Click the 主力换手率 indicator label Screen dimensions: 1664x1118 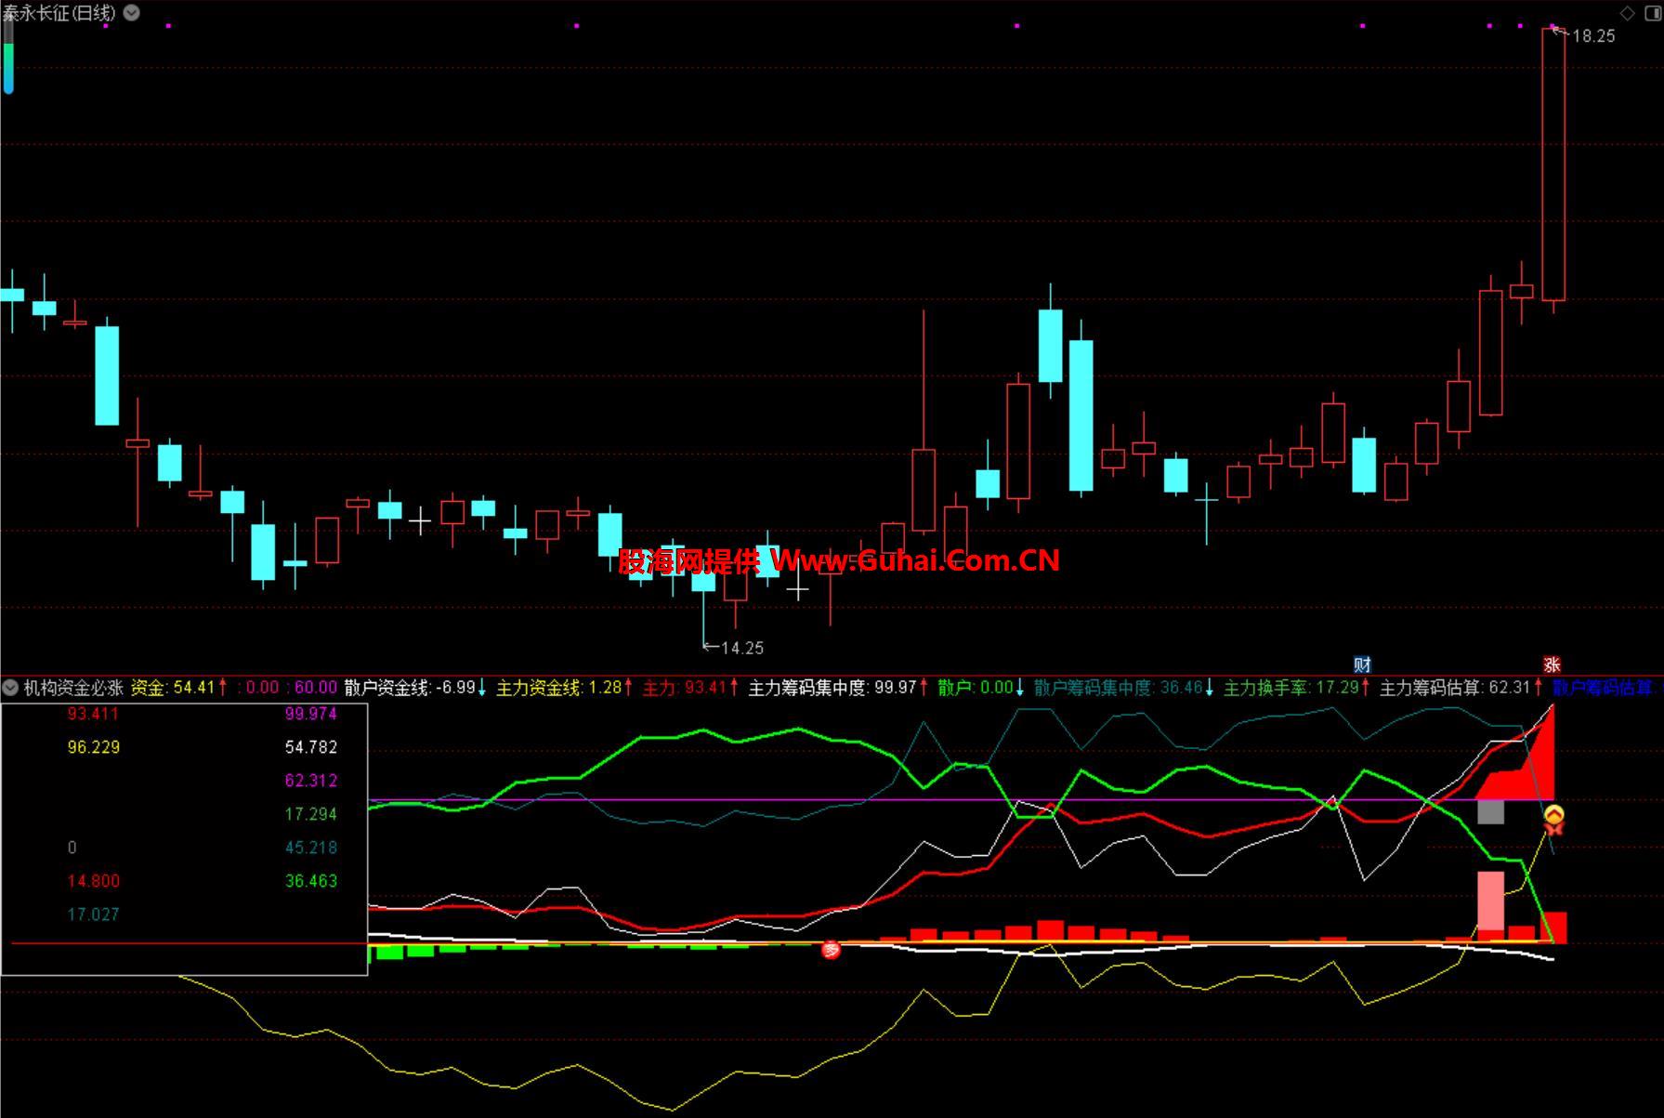(1264, 688)
